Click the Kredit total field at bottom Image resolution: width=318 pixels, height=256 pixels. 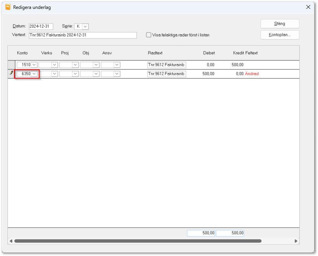230,233
